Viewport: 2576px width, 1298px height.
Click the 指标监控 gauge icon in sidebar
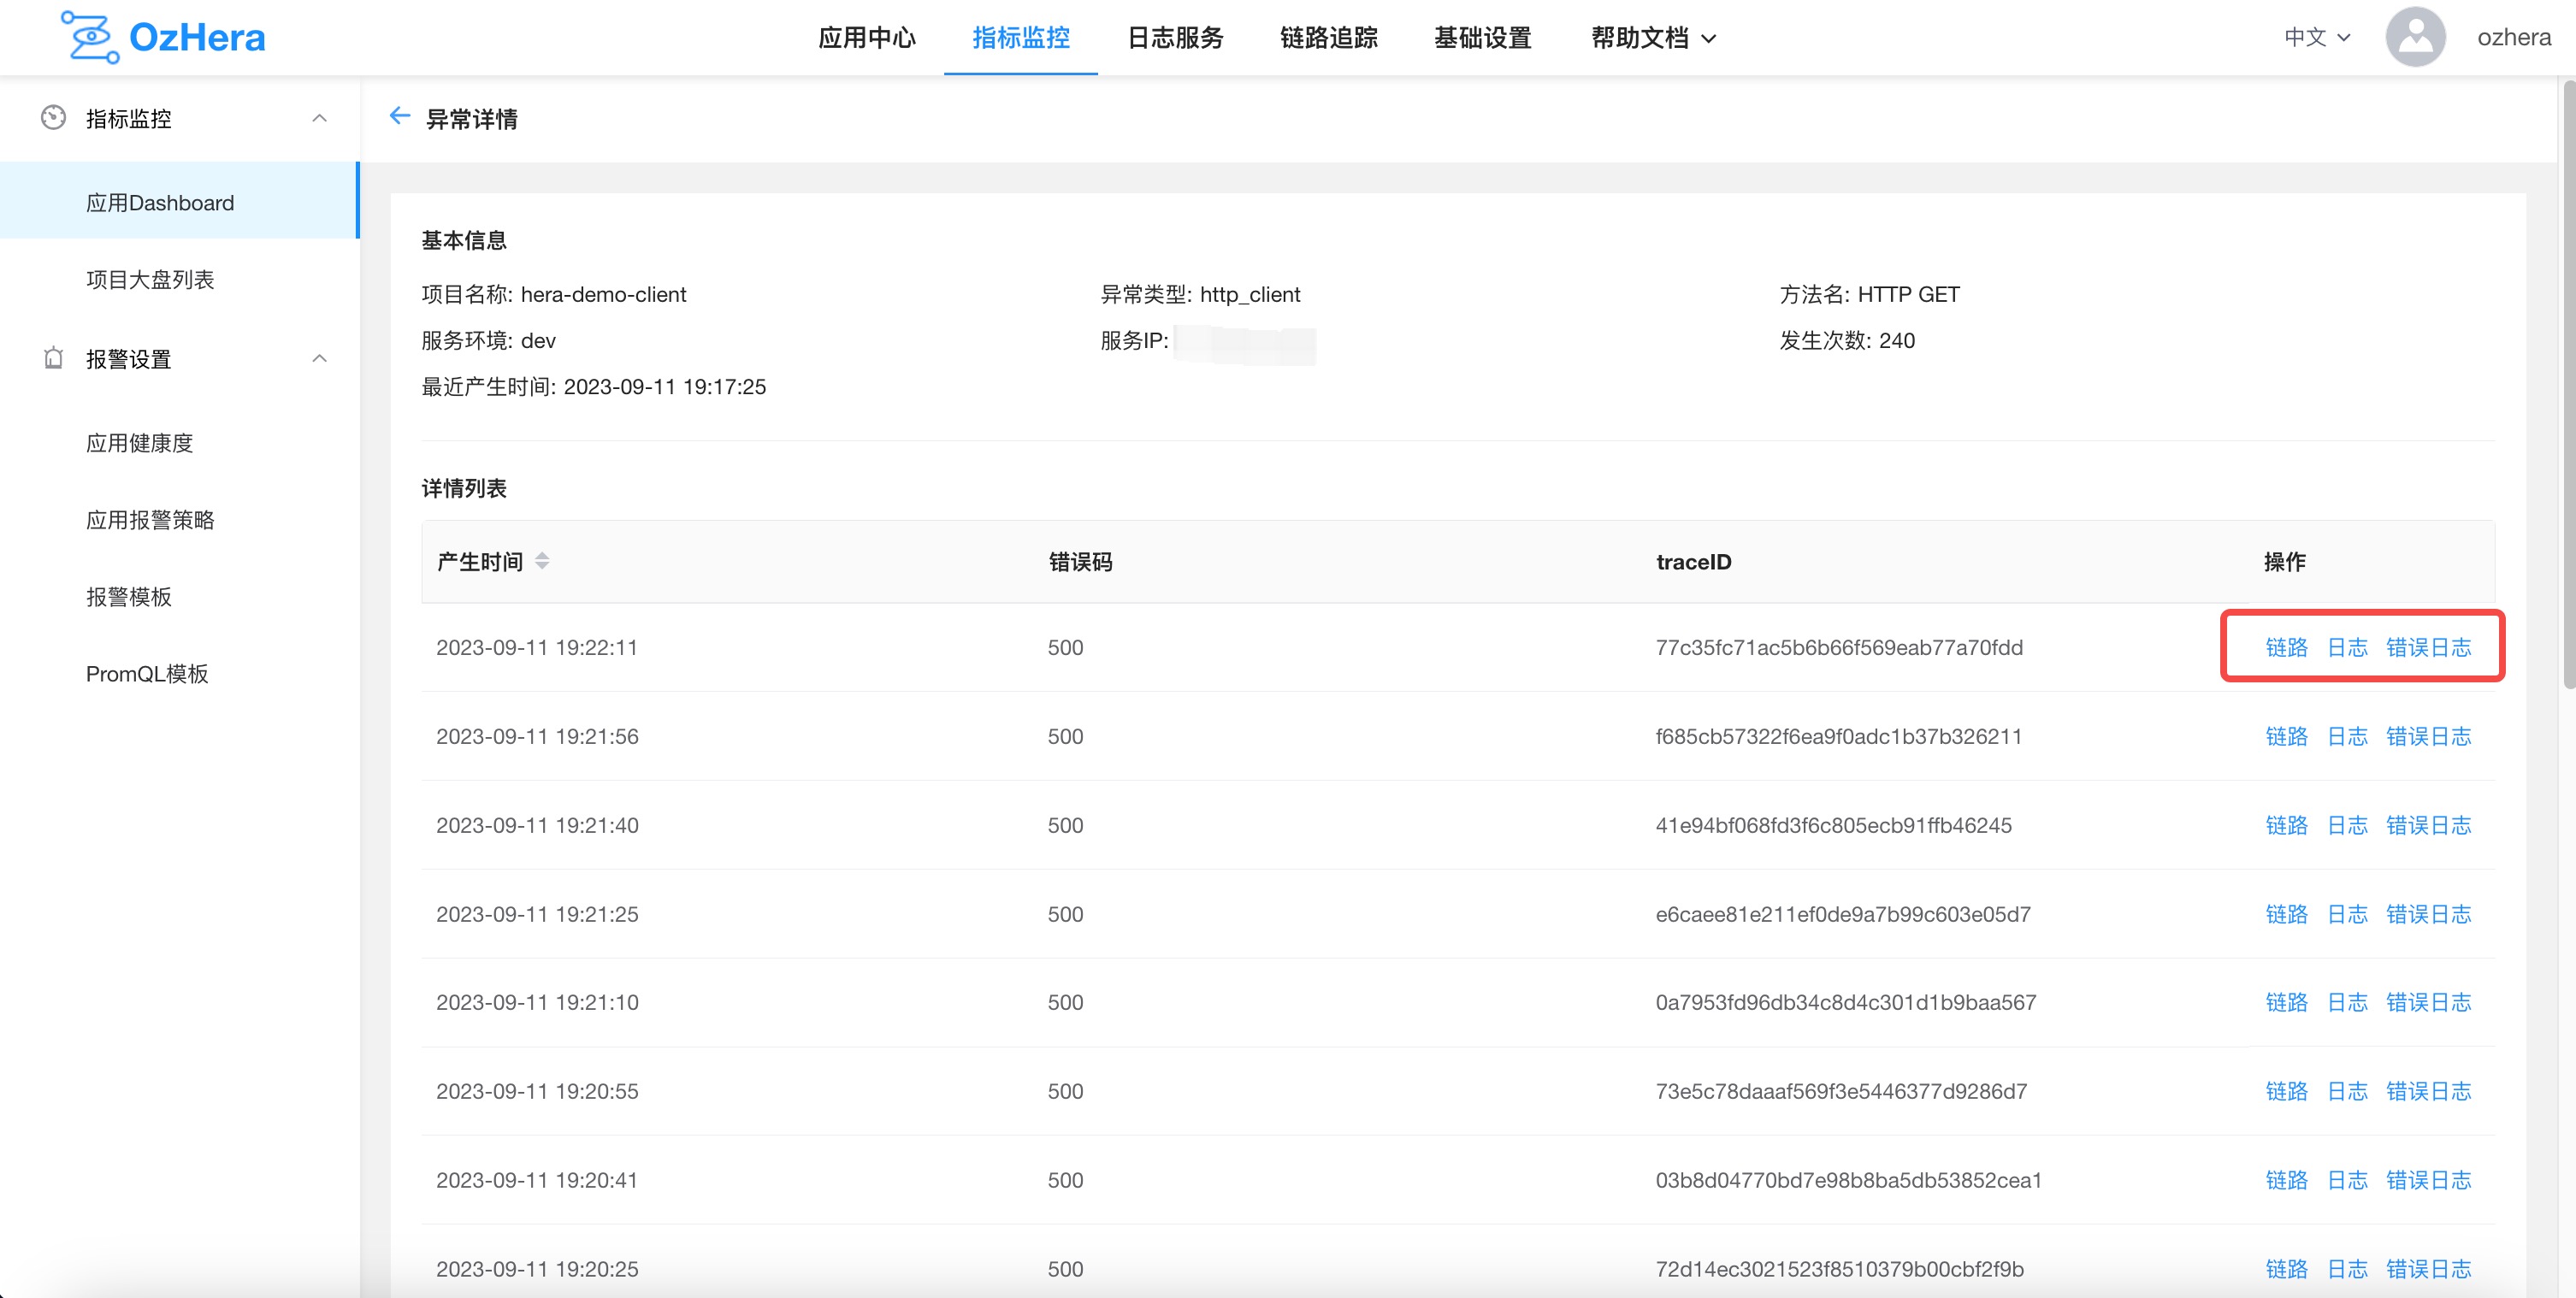pyautogui.click(x=53, y=118)
